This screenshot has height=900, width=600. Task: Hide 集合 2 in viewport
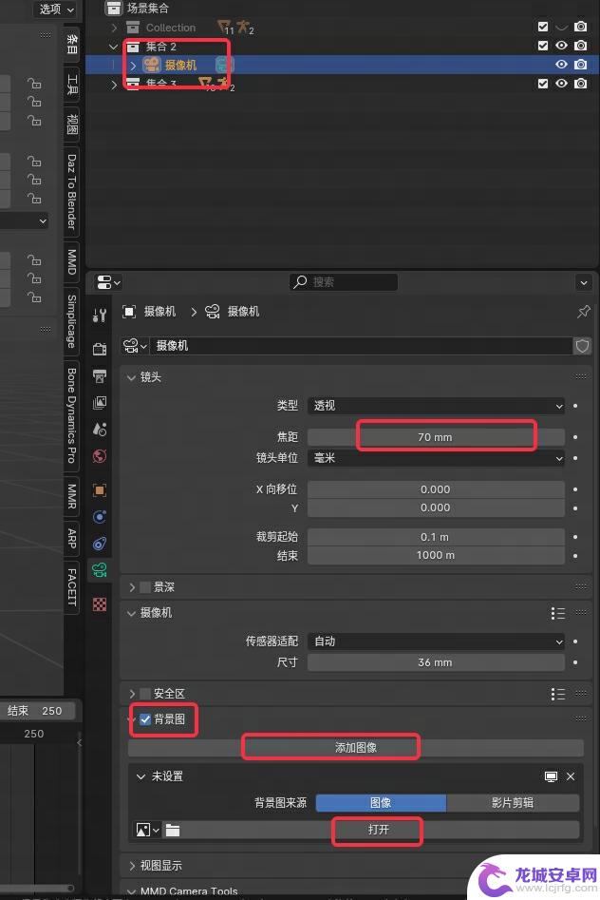tap(562, 46)
